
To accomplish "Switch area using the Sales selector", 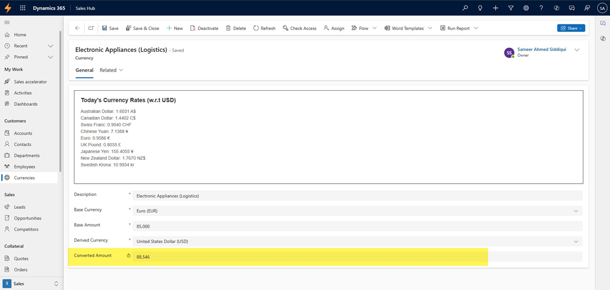I will pyautogui.click(x=31, y=284).
